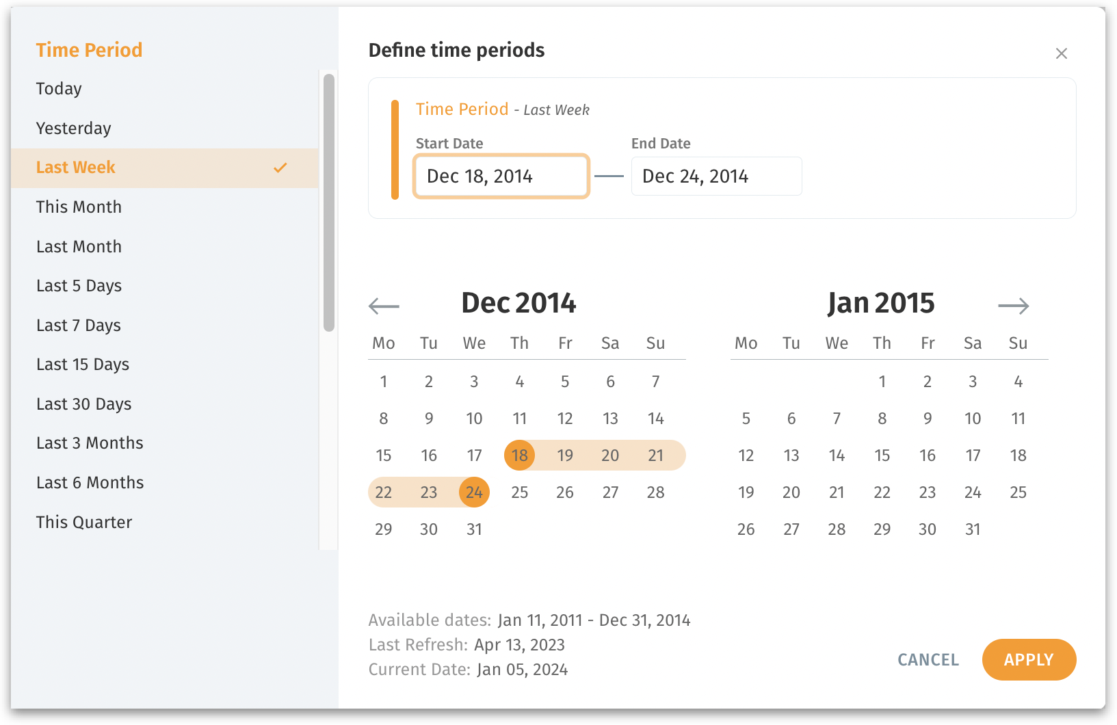The image size is (1117, 725).
Task: Select Last 6 Months period
Action: pyautogui.click(x=90, y=483)
